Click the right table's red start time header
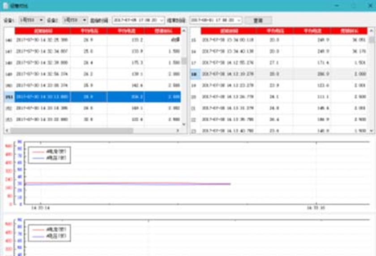Screen dimensions: 376x256 pyautogui.click(x=228, y=31)
